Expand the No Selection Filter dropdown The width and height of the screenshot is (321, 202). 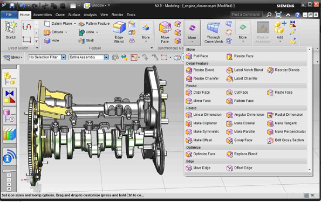(64, 57)
